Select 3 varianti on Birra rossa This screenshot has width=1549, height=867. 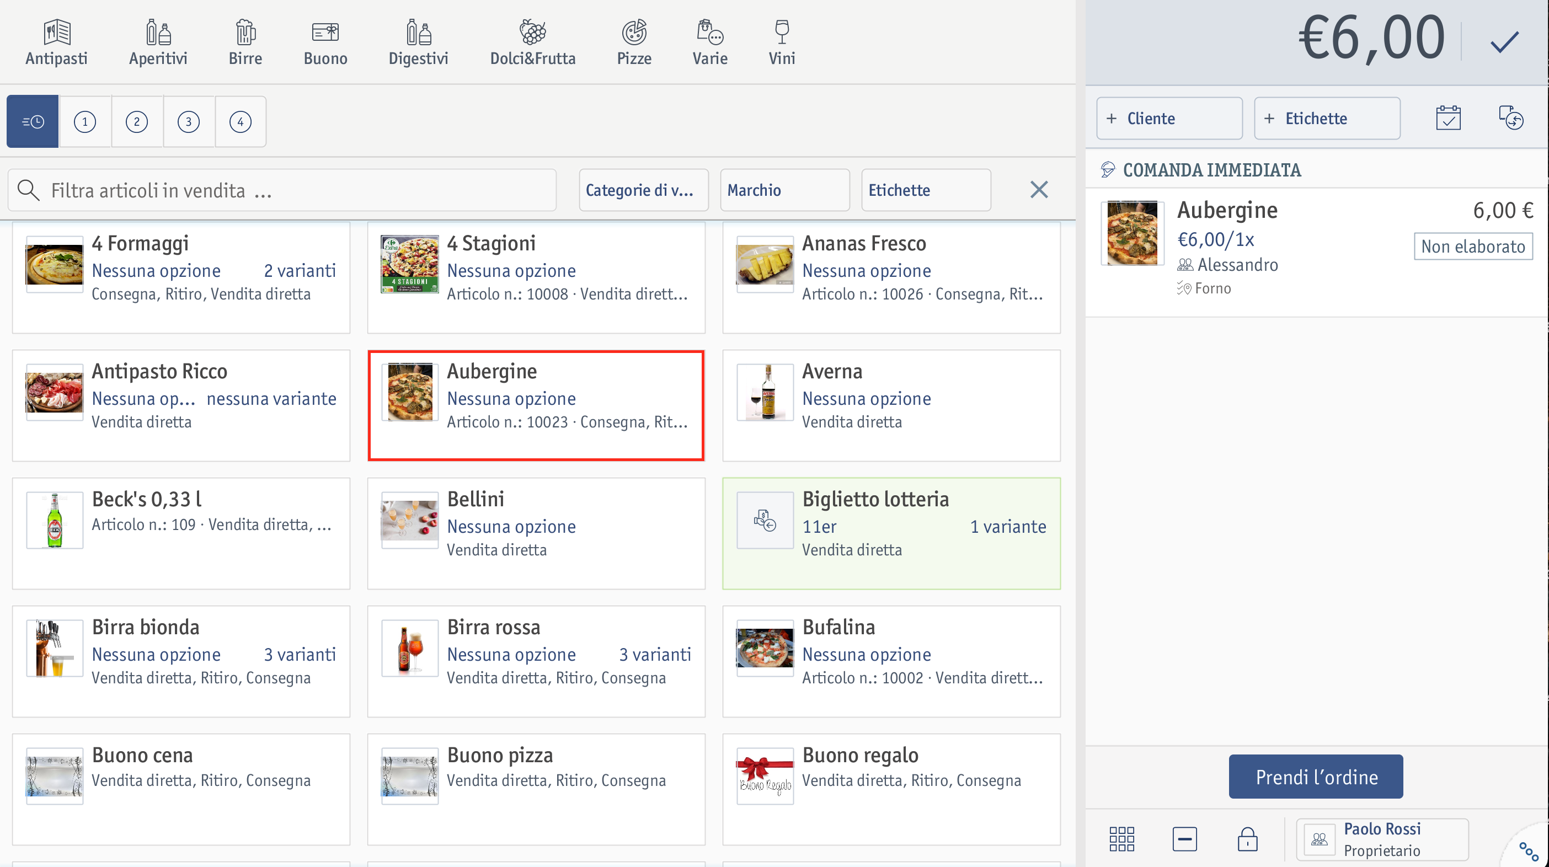tap(655, 654)
